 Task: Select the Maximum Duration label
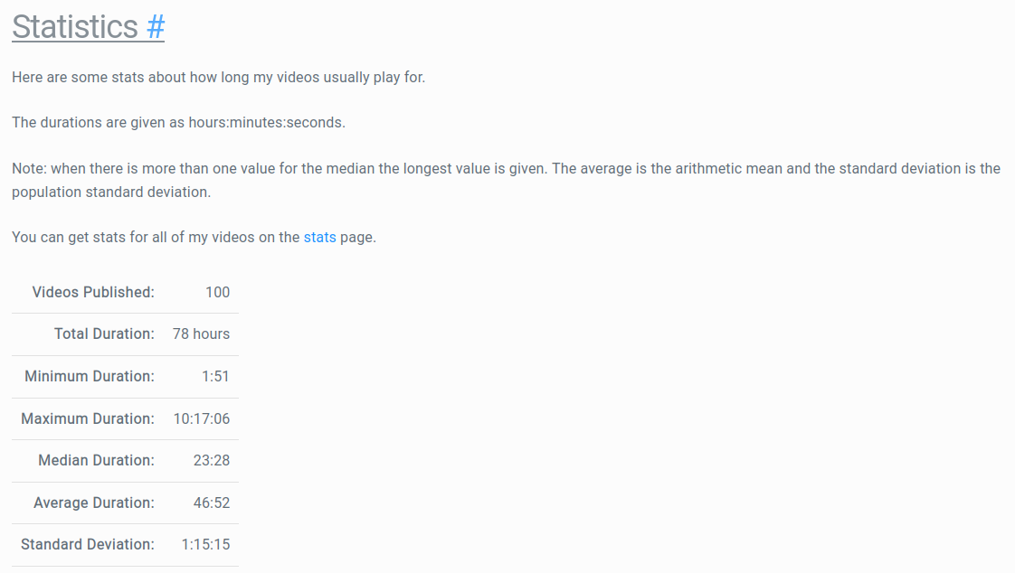click(x=88, y=419)
